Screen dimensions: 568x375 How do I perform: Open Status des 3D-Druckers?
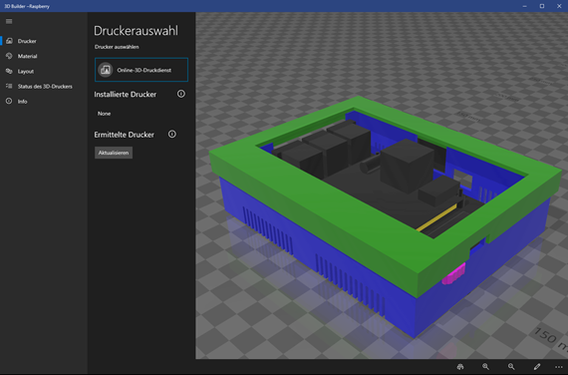click(x=44, y=87)
